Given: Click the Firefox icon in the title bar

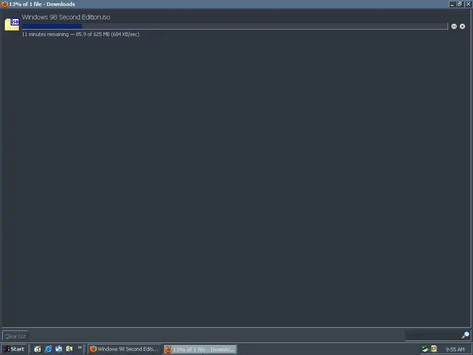Looking at the screenshot, I should (x=4, y=4).
